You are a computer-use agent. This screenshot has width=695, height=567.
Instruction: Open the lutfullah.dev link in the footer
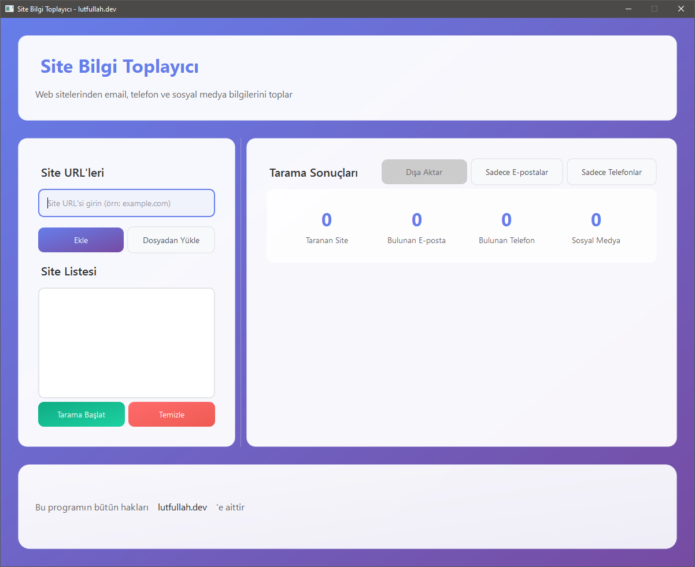coord(182,507)
